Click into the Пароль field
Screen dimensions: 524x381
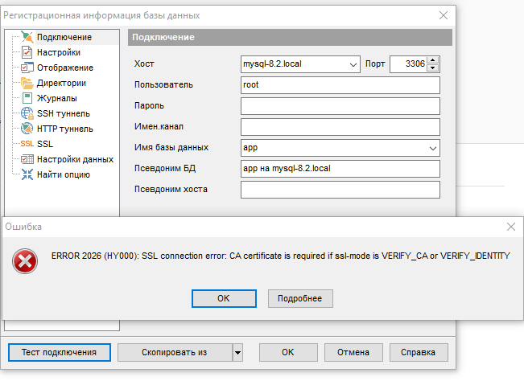tap(340, 106)
